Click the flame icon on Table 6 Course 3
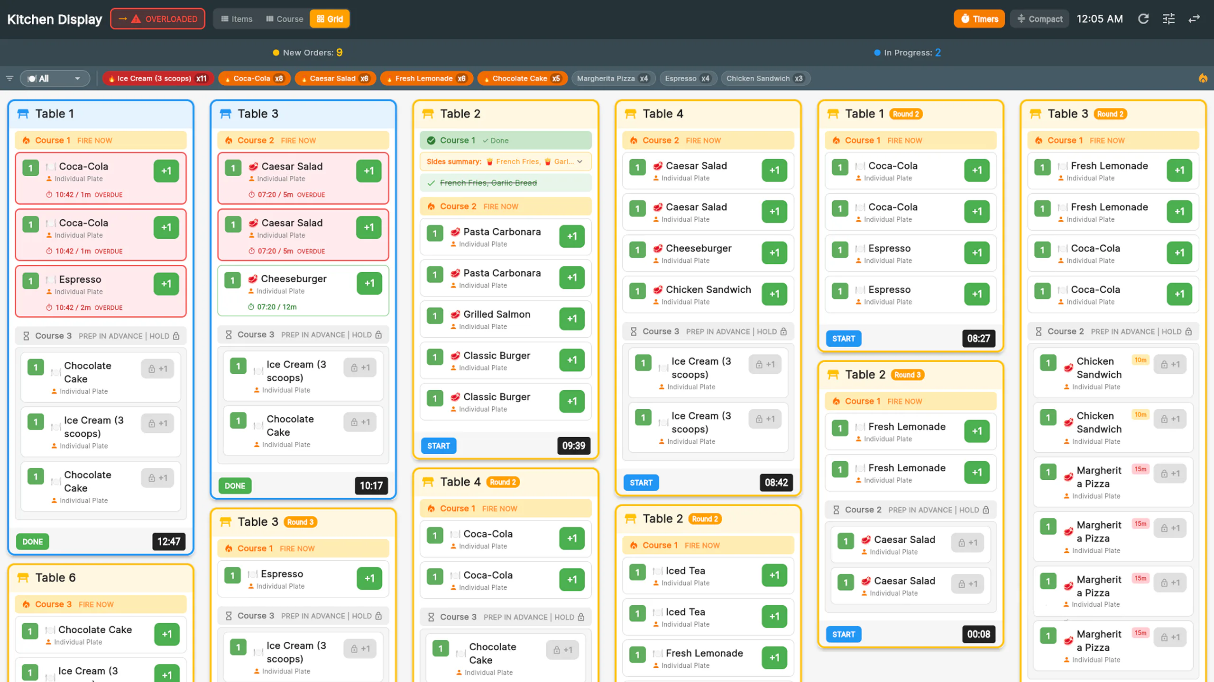 pos(26,604)
